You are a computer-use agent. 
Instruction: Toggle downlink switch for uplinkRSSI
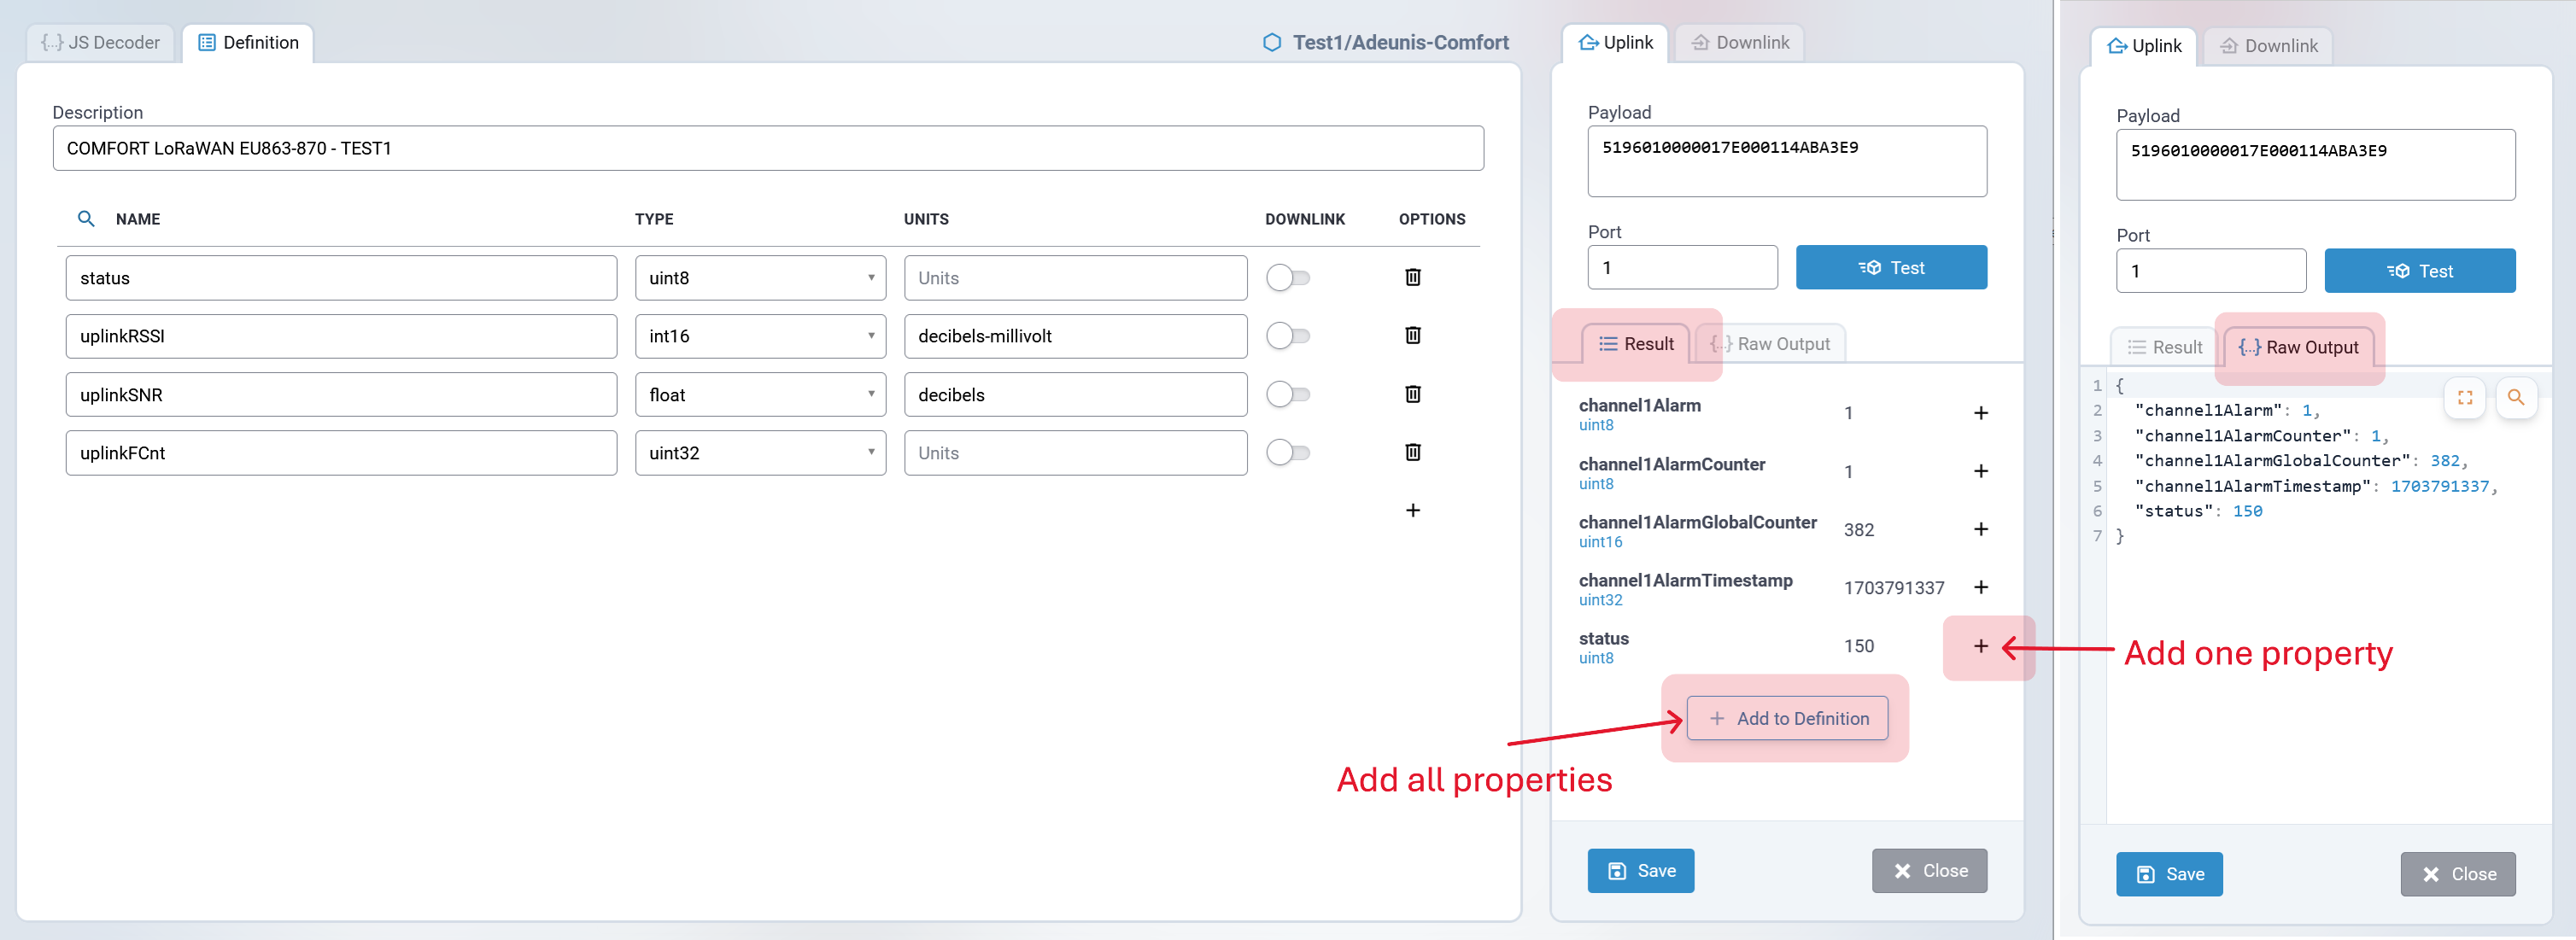click(1287, 336)
